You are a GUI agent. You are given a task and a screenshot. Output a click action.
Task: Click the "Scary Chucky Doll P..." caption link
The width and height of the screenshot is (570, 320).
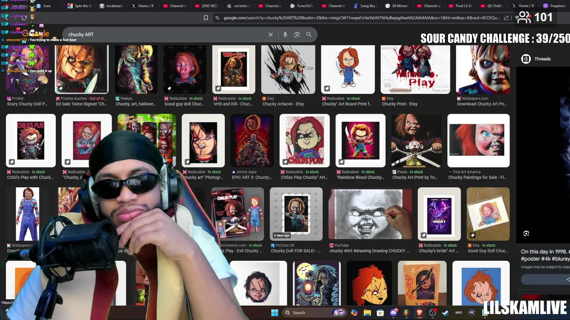27,104
